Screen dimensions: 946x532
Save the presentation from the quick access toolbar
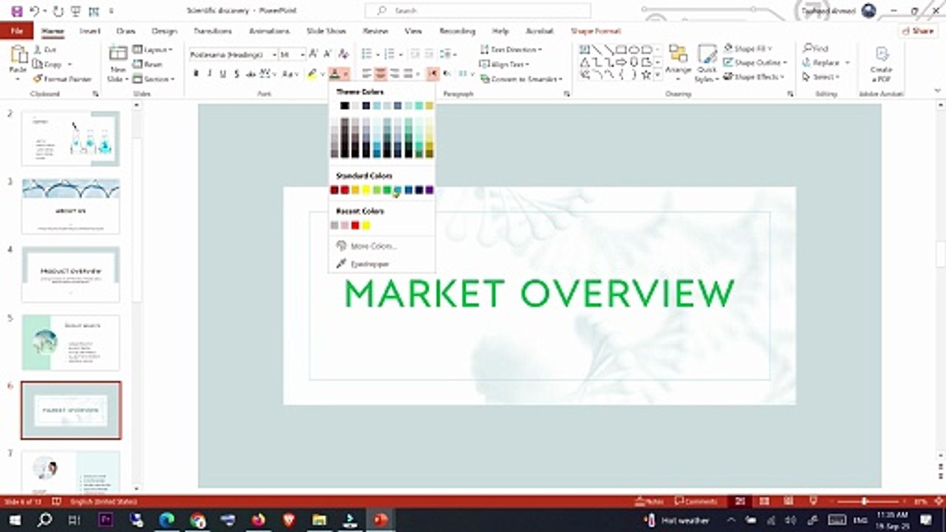click(16, 11)
